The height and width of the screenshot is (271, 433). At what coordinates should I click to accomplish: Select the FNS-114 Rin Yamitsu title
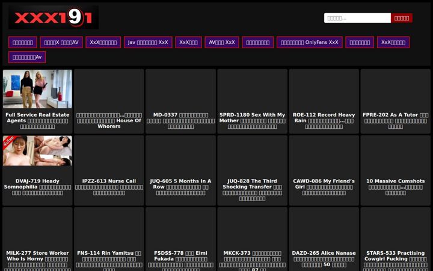109,261
